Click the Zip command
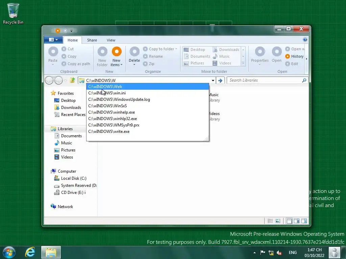 149,64
